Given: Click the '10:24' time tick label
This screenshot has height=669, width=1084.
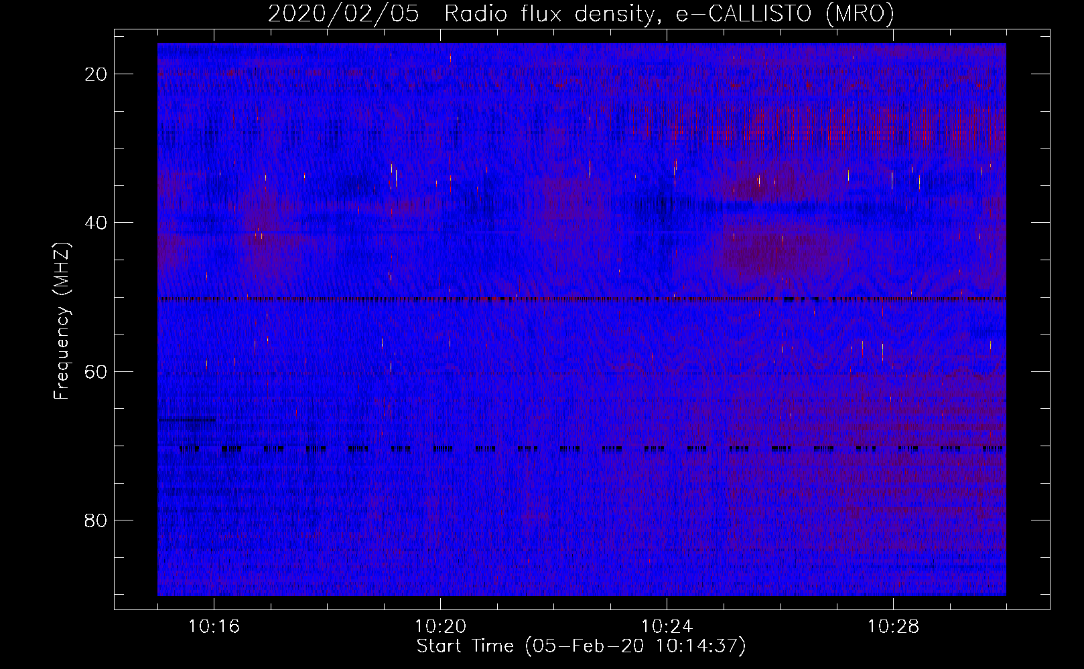Looking at the screenshot, I should point(667,627).
